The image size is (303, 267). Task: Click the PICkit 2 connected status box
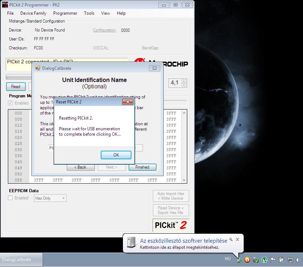[67, 64]
